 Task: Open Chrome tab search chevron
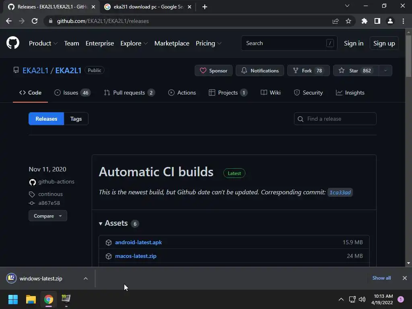click(347, 6)
